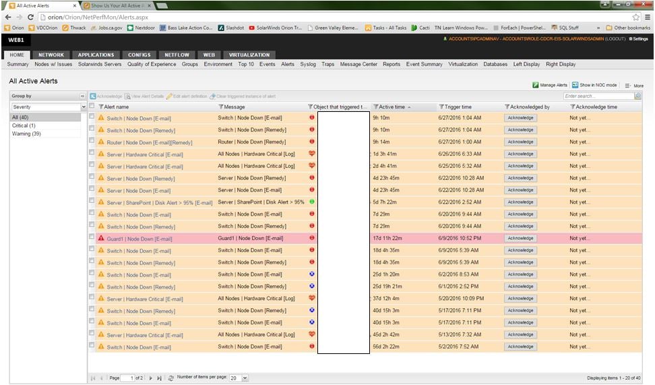The height and width of the screenshot is (385, 655).
Task: Click Edit alert definition pencil icon
Action: [169, 96]
